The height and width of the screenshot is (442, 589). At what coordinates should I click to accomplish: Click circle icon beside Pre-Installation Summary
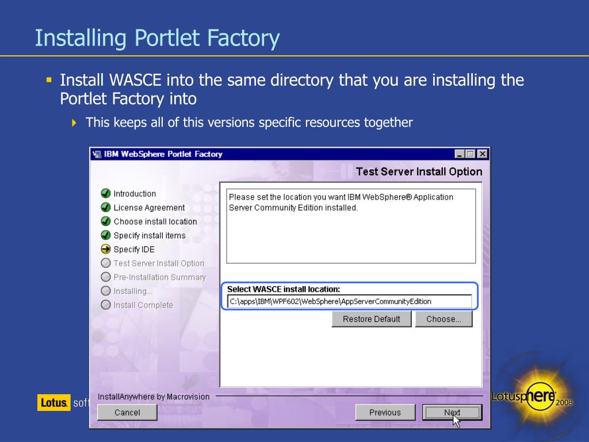pyautogui.click(x=106, y=277)
